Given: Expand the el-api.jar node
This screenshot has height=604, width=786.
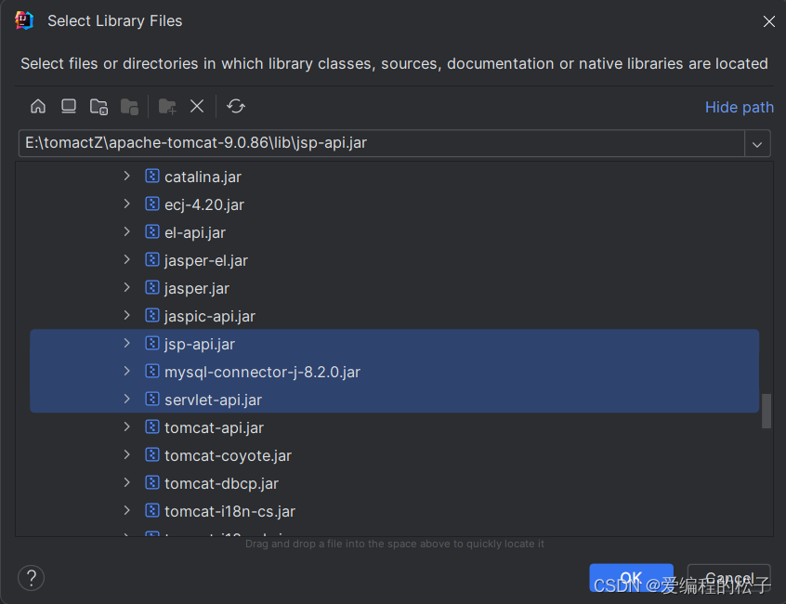Looking at the screenshot, I should 127,231.
